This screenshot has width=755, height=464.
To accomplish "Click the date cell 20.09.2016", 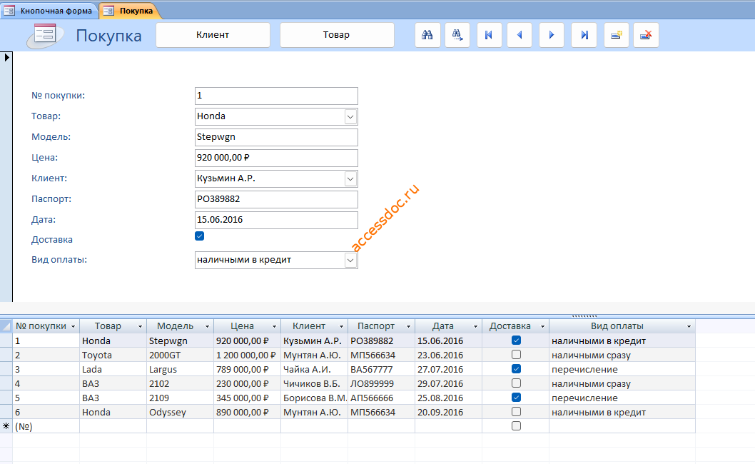I will click(x=448, y=413).
